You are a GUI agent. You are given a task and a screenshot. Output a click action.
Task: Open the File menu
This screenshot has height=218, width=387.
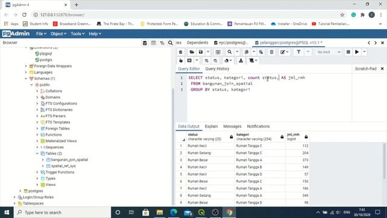41,34
